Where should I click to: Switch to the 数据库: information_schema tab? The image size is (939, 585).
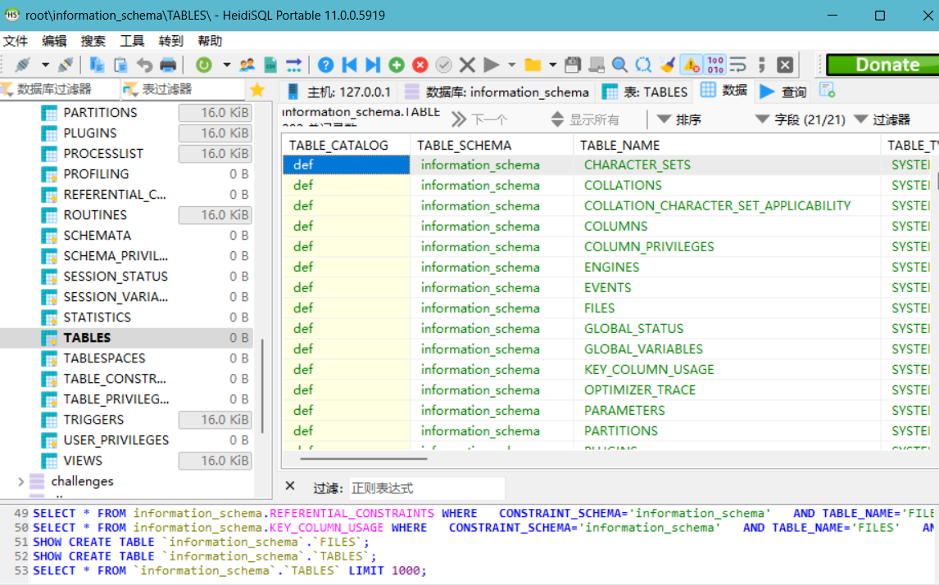point(497,92)
